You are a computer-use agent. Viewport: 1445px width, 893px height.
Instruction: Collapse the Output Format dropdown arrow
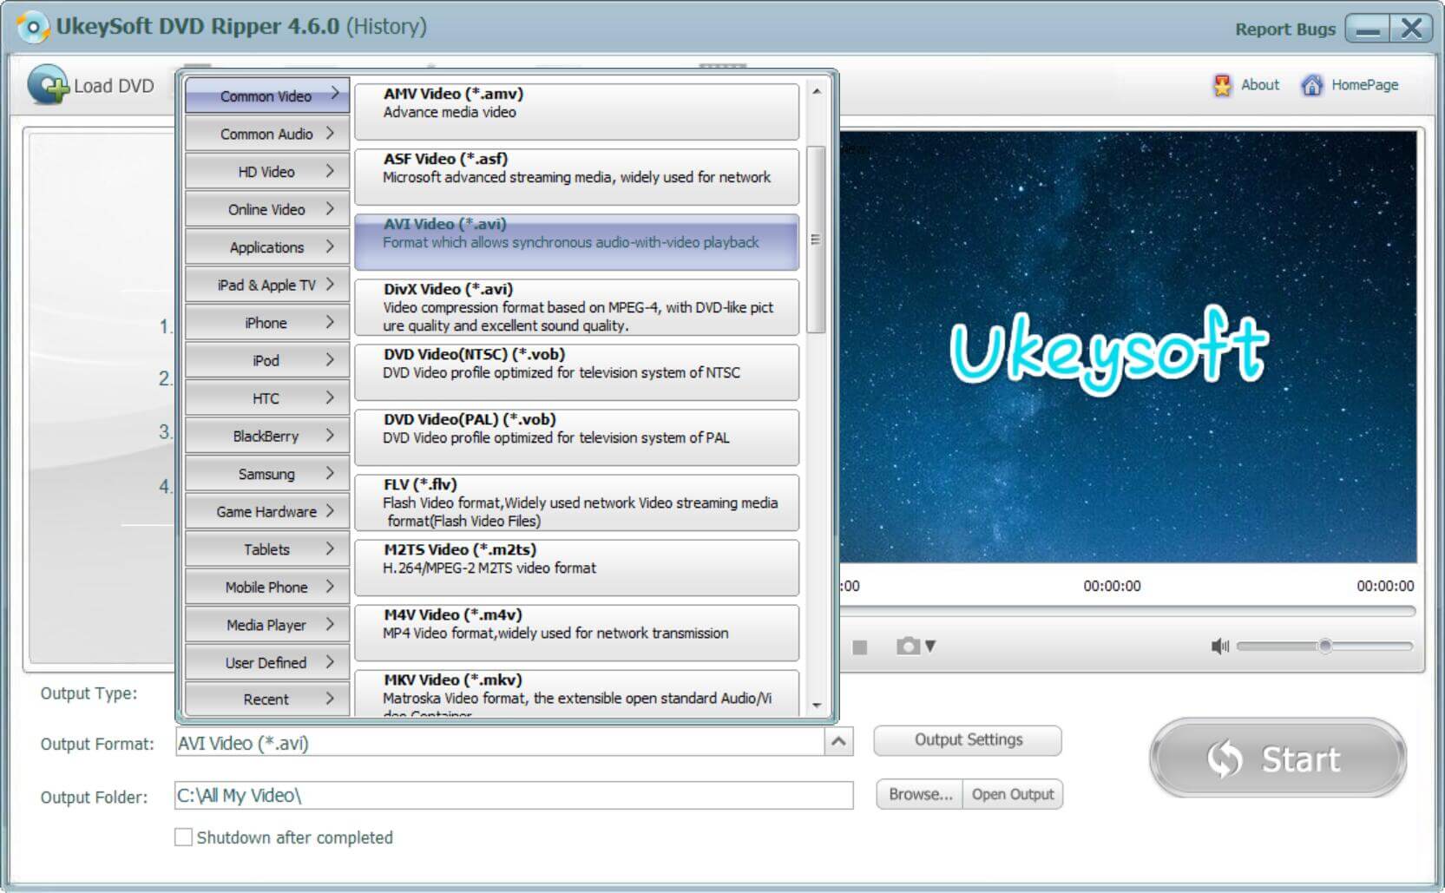(838, 742)
